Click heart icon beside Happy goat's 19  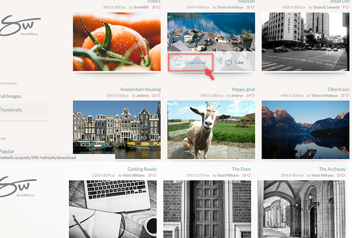[x=253, y=96]
